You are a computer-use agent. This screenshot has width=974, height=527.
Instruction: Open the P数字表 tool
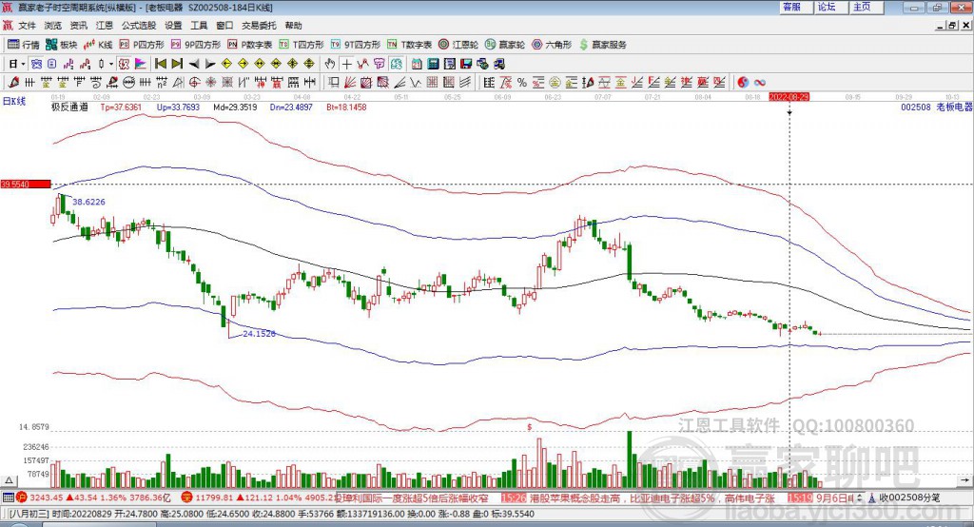(x=250, y=45)
